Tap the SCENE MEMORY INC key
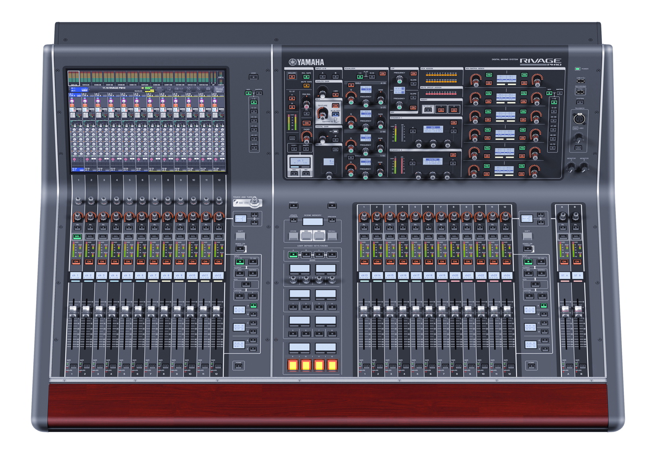The height and width of the screenshot is (453, 656). pyautogui.click(x=319, y=236)
